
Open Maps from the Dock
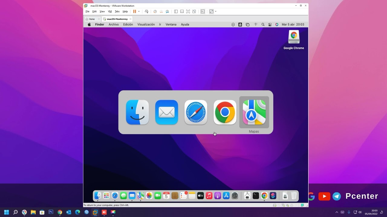point(141,196)
